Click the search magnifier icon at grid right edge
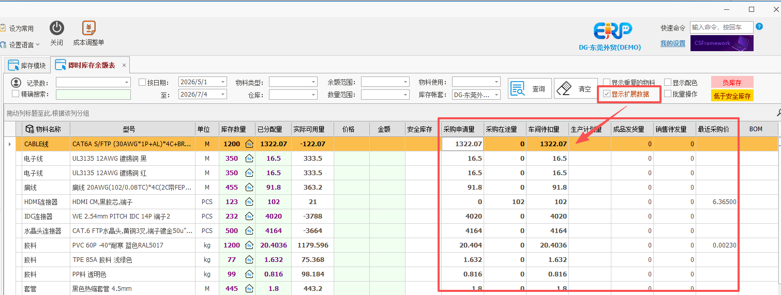781x295 pixels. point(778,113)
